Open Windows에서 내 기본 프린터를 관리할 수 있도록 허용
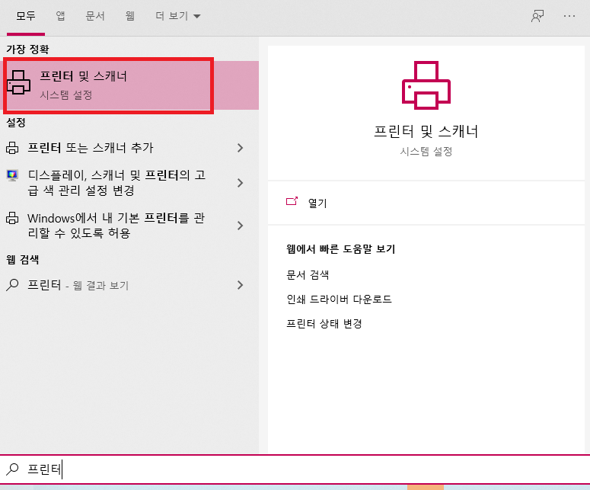 pos(129,226)
